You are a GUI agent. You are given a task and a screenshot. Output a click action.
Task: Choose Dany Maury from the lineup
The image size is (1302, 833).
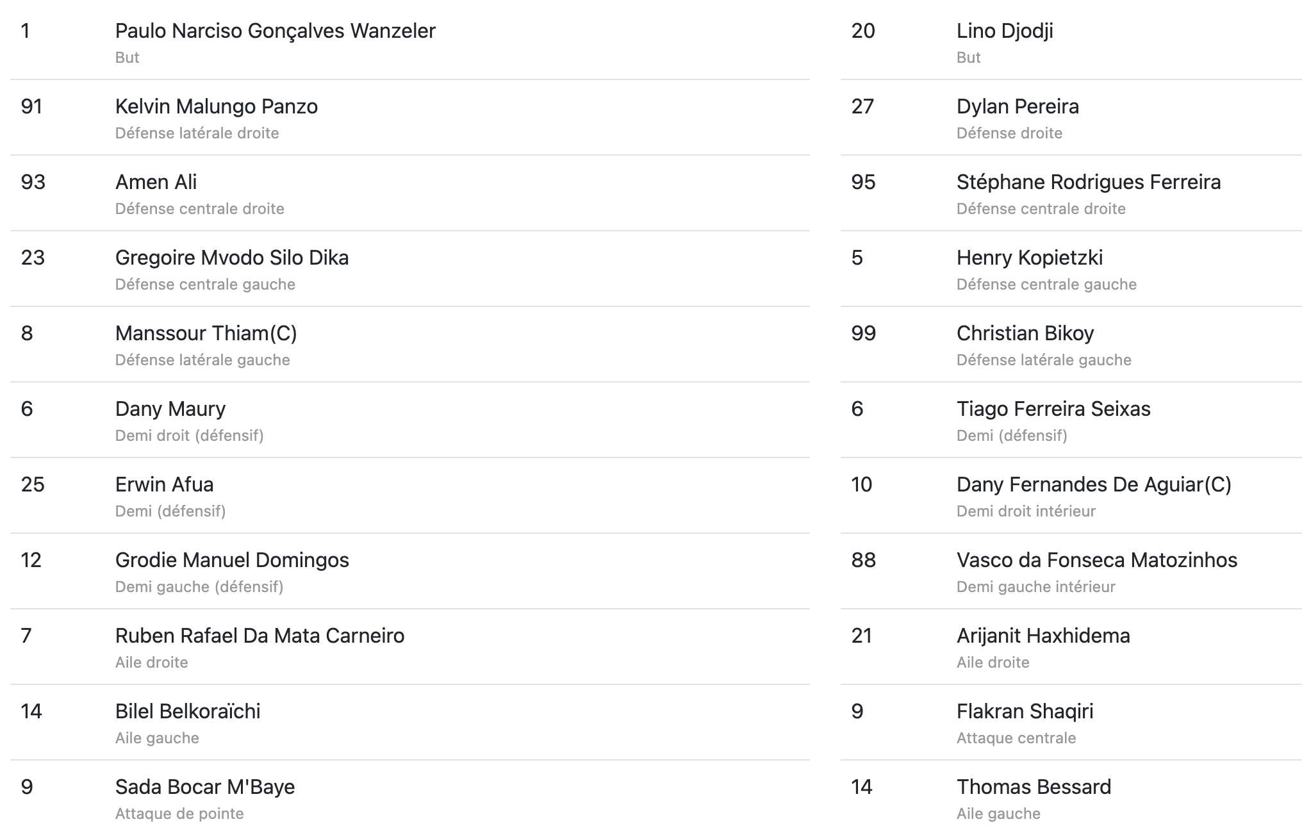[x=410, y=420]
